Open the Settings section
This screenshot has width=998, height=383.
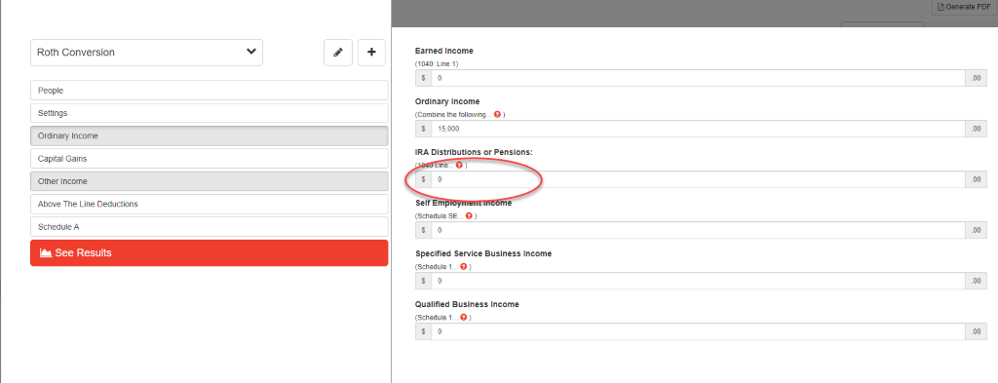(210, 113)
